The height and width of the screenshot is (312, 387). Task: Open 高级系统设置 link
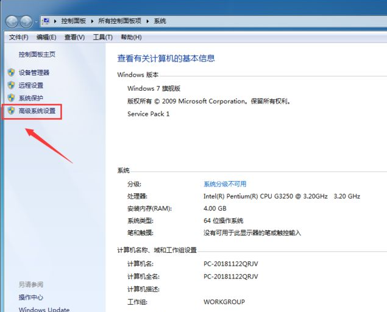click(x=37, y=111)
